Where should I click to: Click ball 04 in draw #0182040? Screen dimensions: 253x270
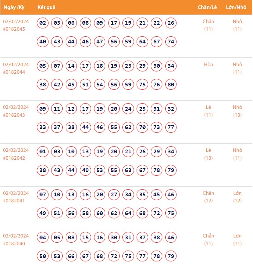point(43,238)
